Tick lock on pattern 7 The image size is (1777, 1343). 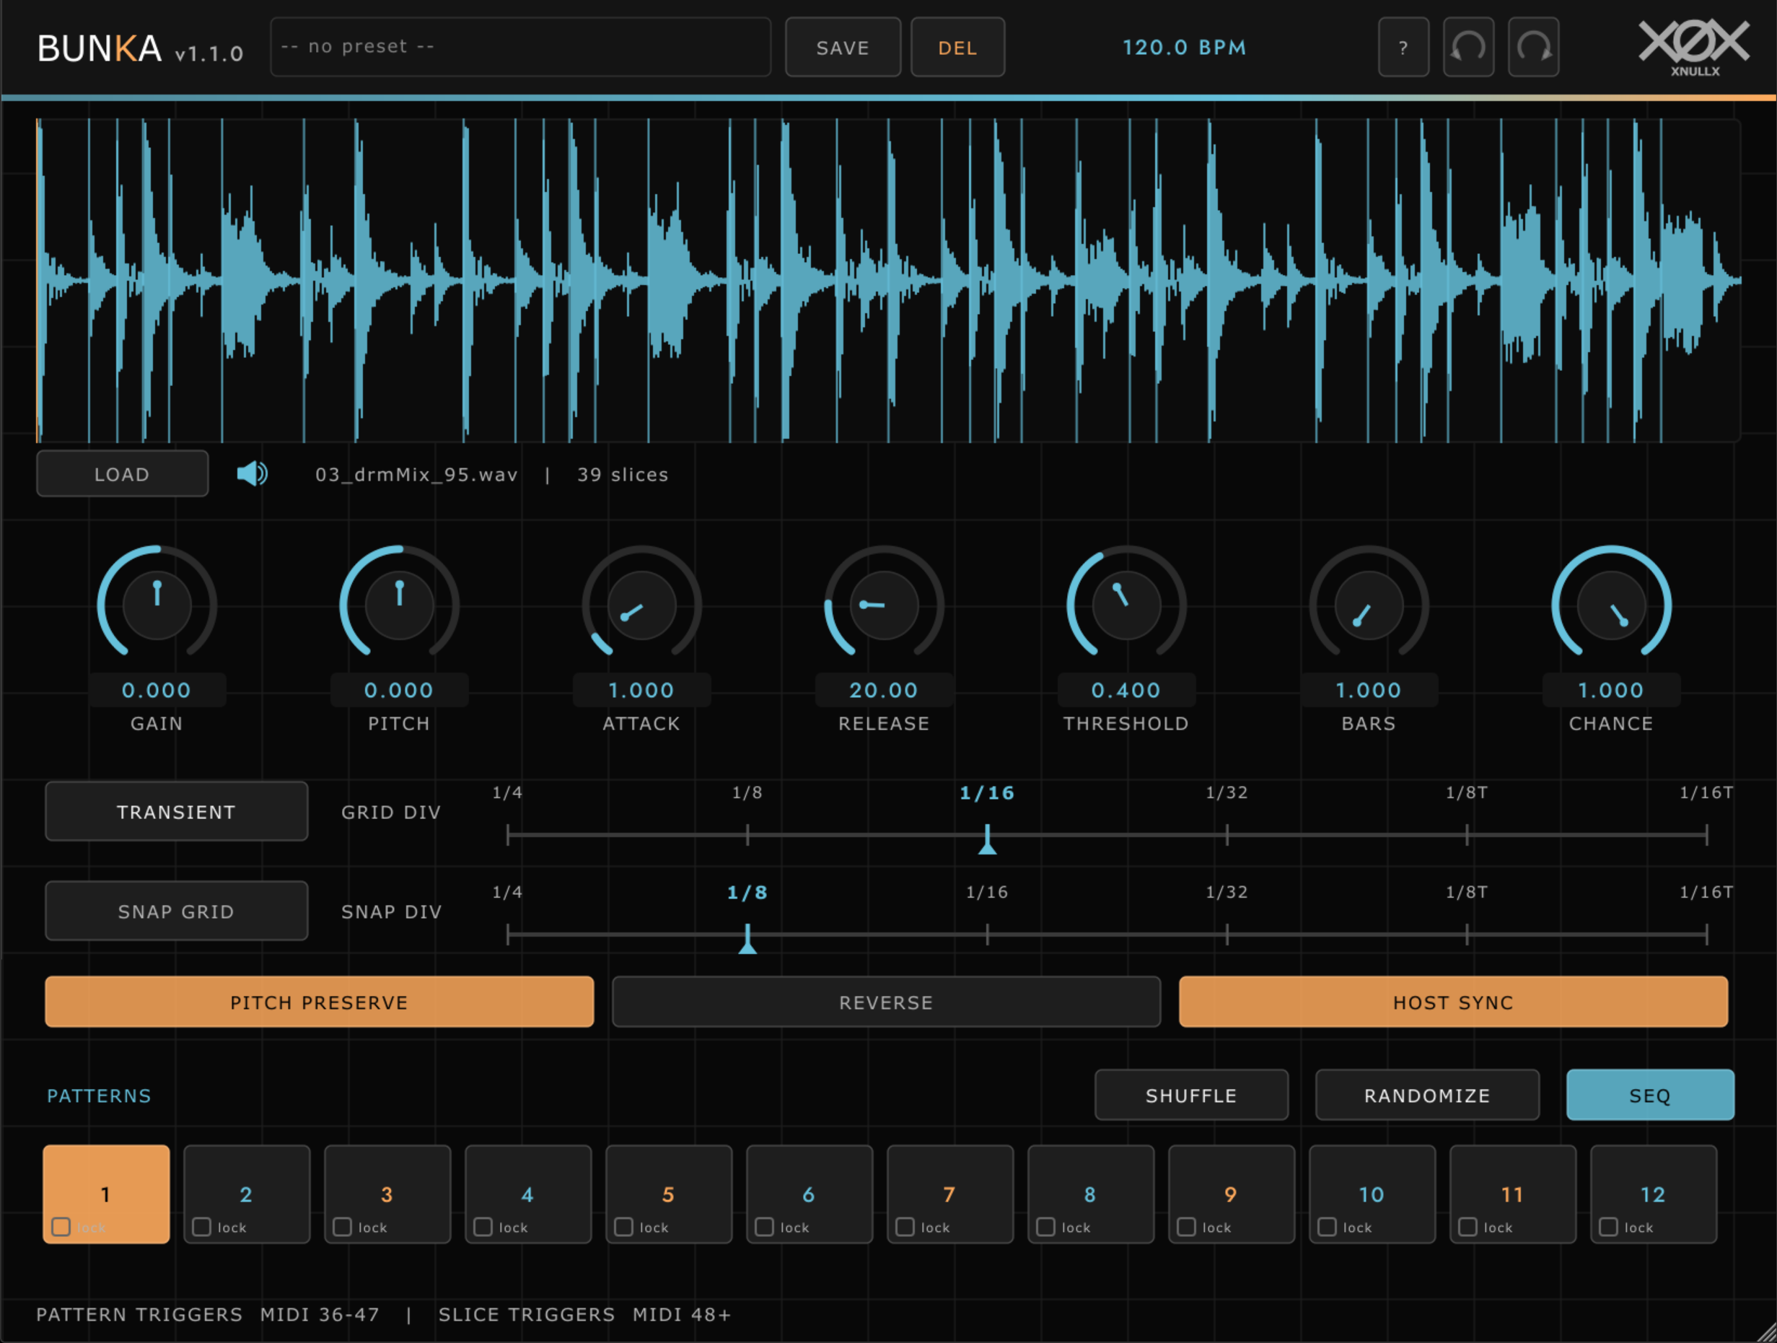coord(905,1228)
